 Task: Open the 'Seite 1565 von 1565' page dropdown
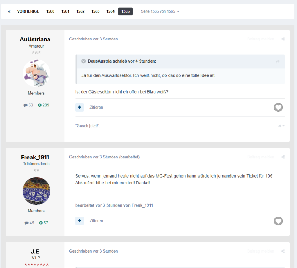point(160,11)
